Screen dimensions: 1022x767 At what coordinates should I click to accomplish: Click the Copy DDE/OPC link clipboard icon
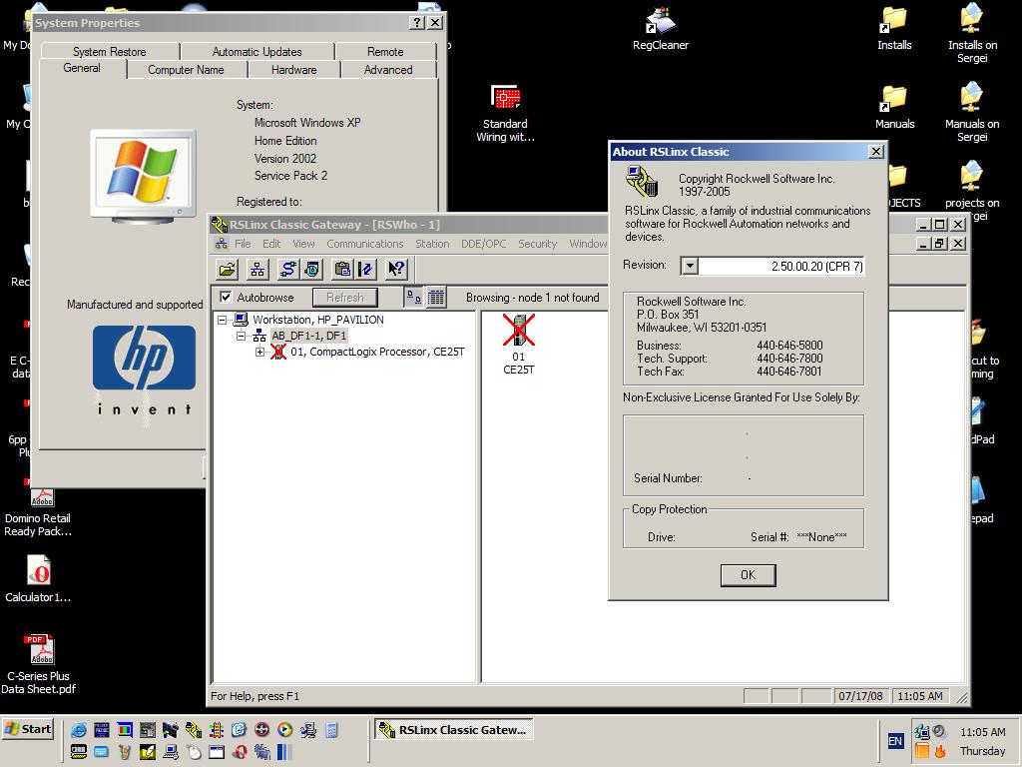pyautogui.click(x=342, y=269)
